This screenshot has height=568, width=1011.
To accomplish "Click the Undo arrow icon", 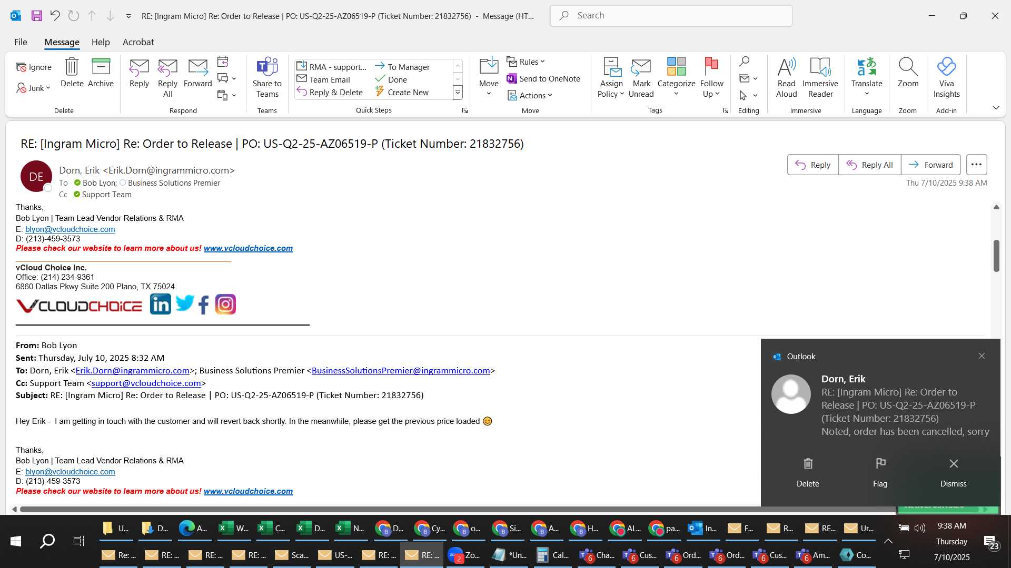I will click(55, 16).
